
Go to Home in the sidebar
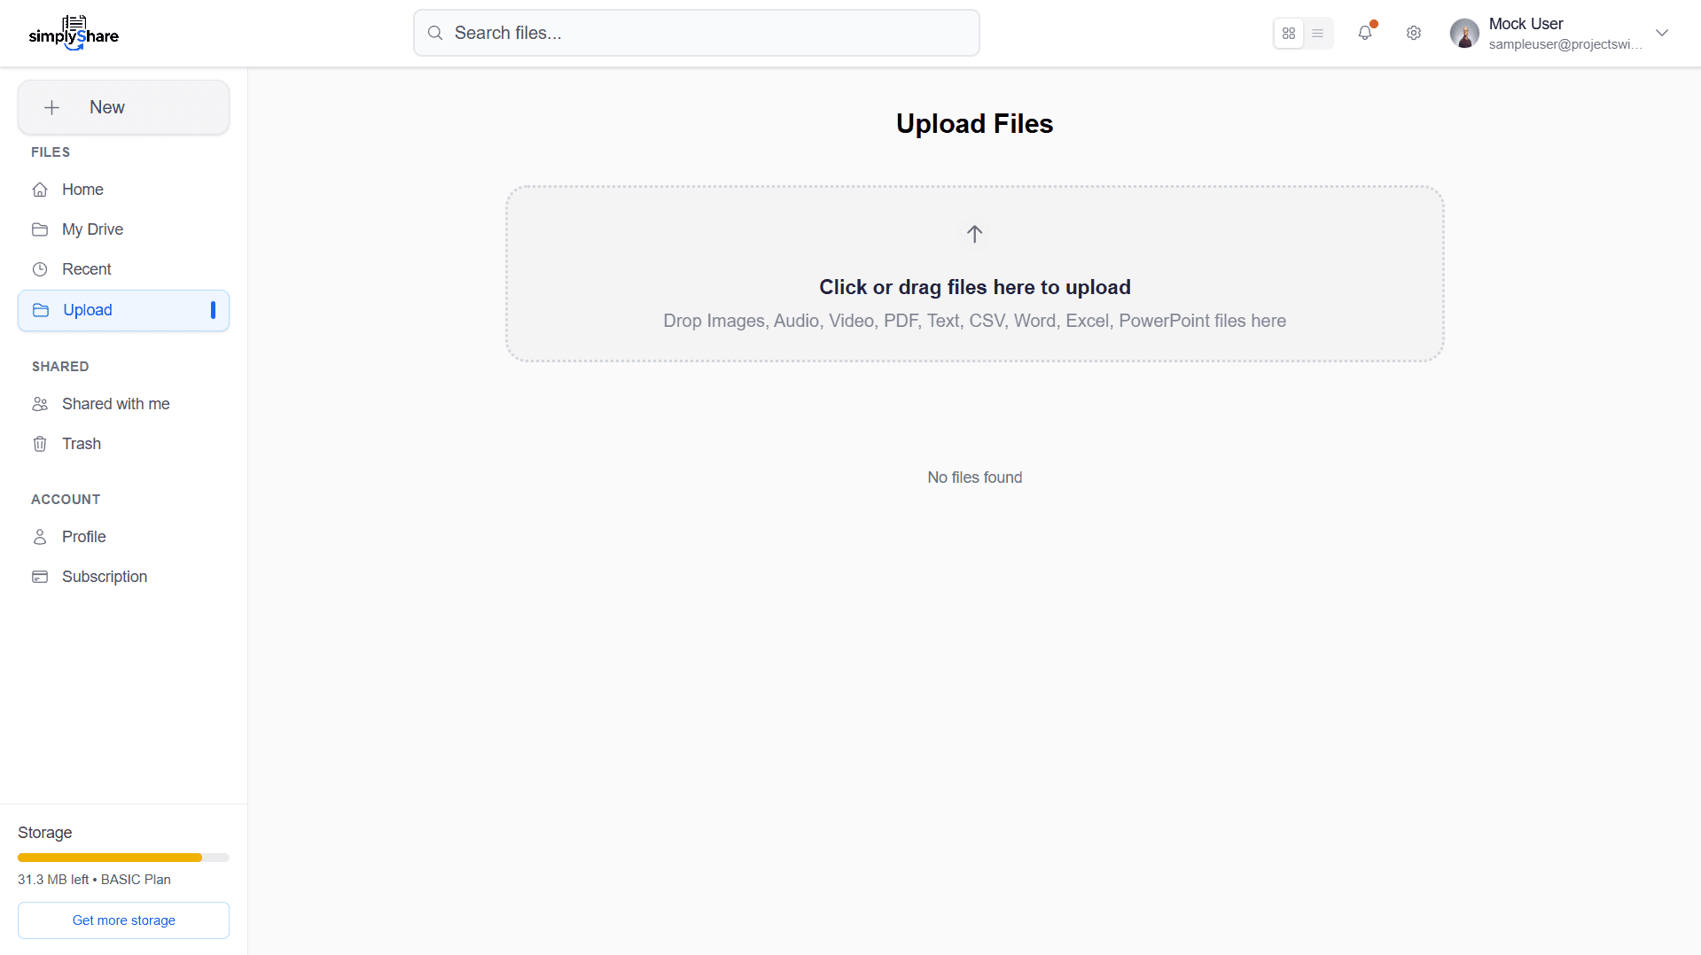(82, 190)
